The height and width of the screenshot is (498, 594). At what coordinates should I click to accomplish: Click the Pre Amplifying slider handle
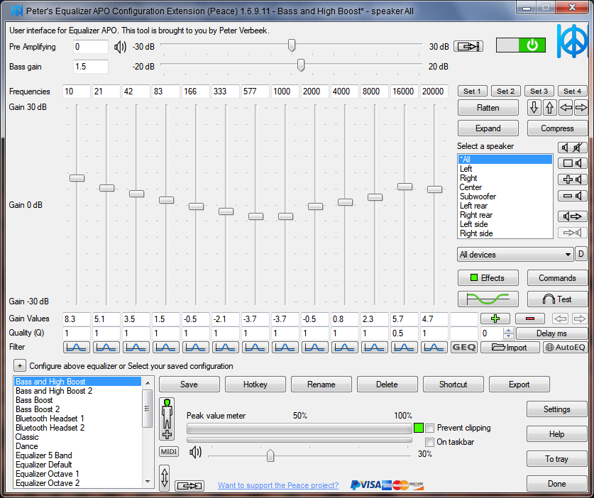click(291, 45)
